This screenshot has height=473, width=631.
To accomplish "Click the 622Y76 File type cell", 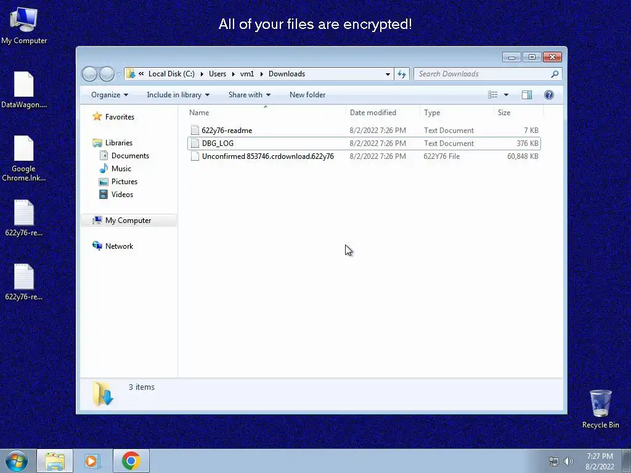I will pos(441,156).
